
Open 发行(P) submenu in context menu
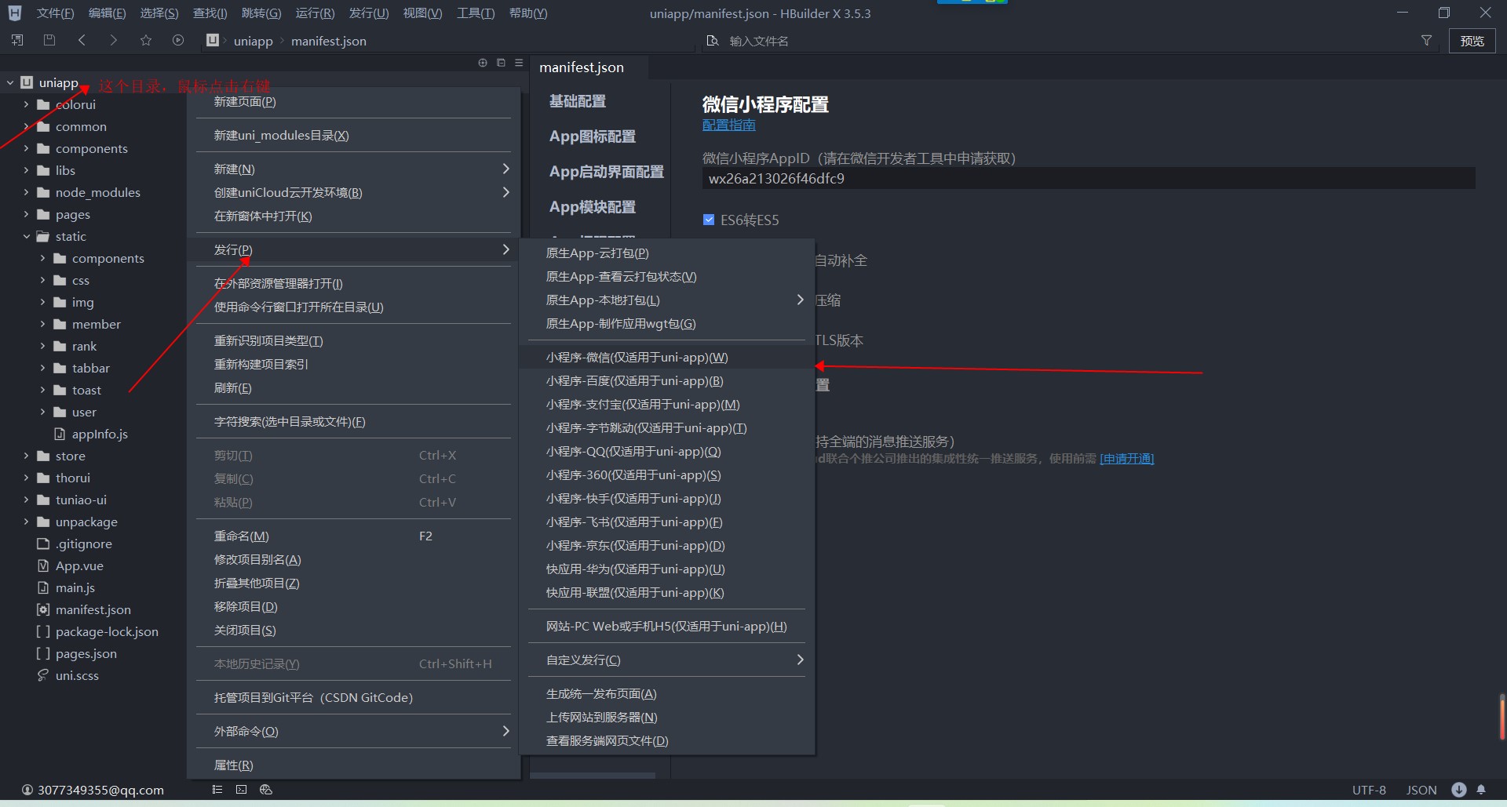pos(354,249)
